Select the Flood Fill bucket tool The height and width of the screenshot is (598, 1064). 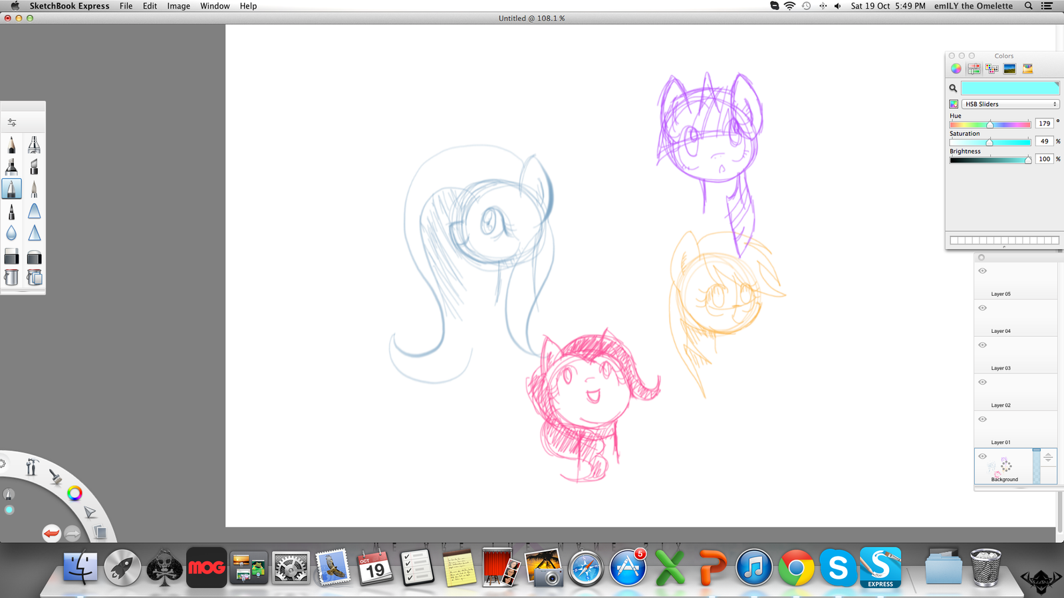(11, 277)
